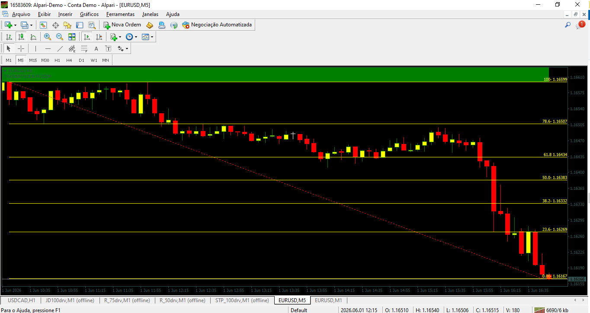The image size is (590, 313).
Task: Switch timeframe to D1
Action: pyautogui.click(x=81, y=60)
